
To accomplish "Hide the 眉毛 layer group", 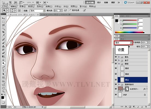I will (x=116, y=57).
